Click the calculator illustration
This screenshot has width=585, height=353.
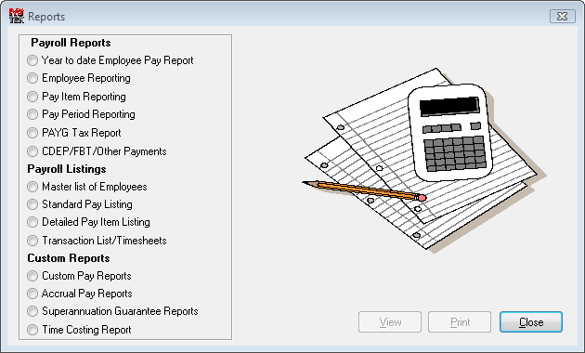point(450,133)
